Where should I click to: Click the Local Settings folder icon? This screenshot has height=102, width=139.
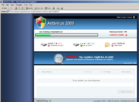tap(107, 45)
